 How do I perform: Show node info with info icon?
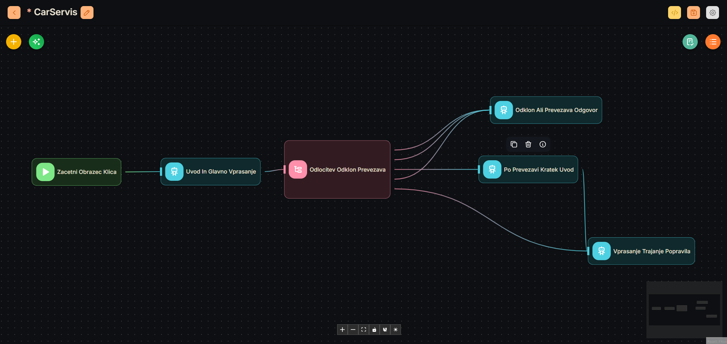click(x=543, y=144)
